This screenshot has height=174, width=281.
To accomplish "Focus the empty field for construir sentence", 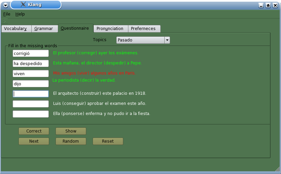I will tap(31, 94).
